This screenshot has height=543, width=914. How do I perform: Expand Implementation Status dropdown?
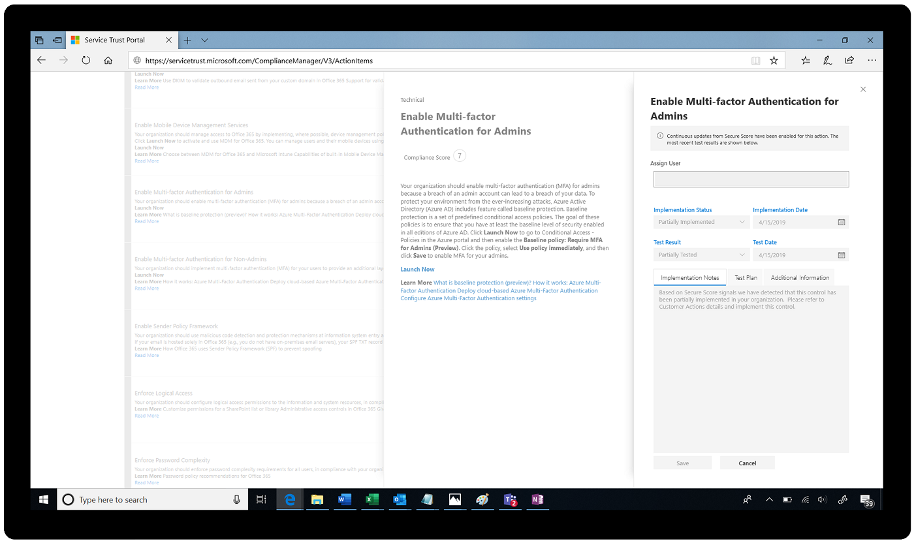click(x=742, y=223)
